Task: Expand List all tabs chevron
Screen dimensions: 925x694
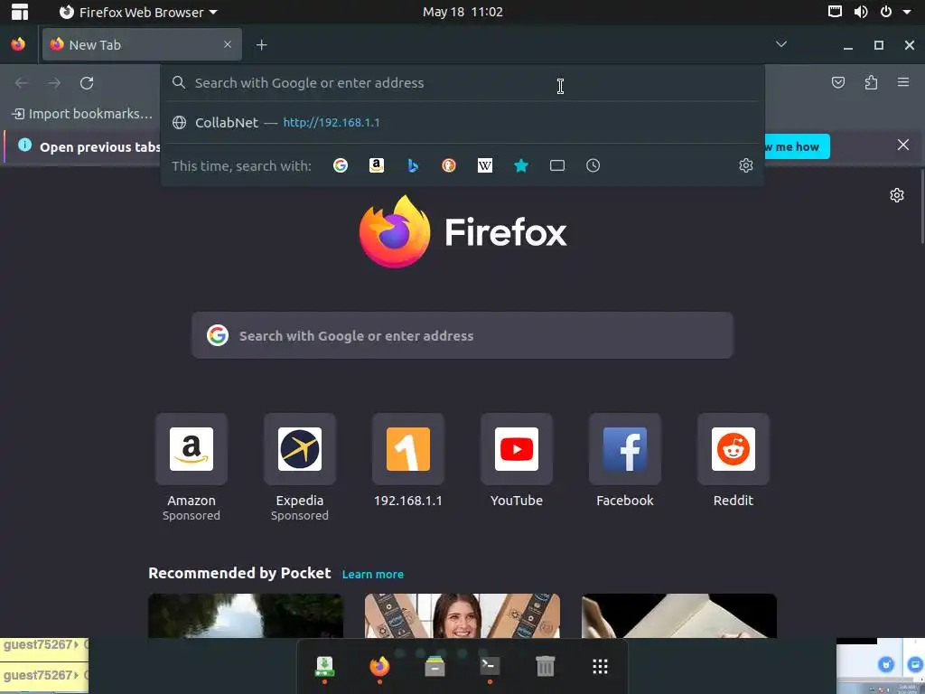Action: 781,44
